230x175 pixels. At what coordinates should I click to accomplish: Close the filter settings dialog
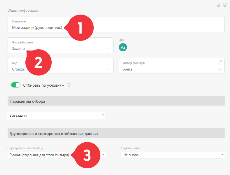pyautogui.click(x=225, y=5)
